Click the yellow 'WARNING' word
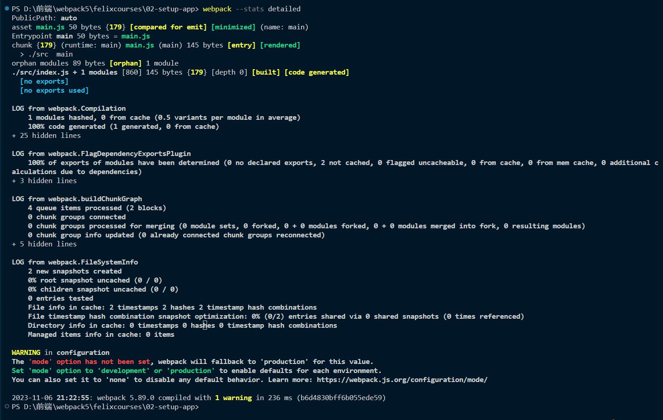The image size is (663, 420). 26,353
